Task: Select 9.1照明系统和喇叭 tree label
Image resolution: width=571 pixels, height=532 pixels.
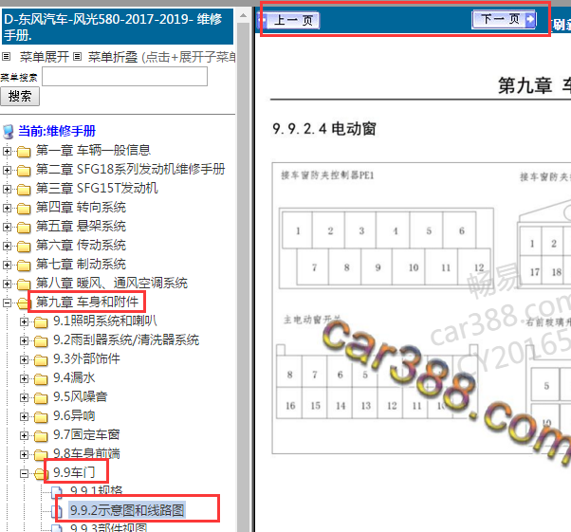Action: click(x=105, y=321)
